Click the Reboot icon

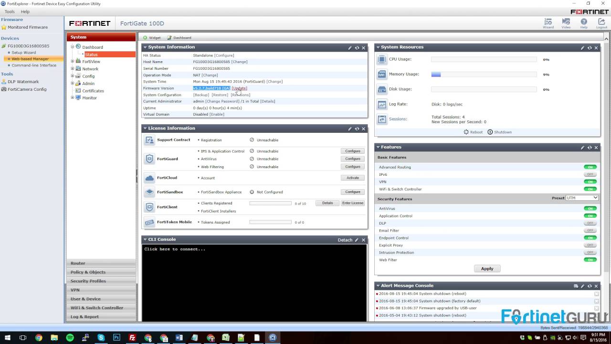(466, 132)
